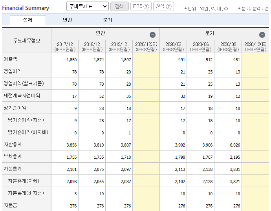
Task: Select the 2020/03 quarterly column header
Action: click(x=173, y=46)
